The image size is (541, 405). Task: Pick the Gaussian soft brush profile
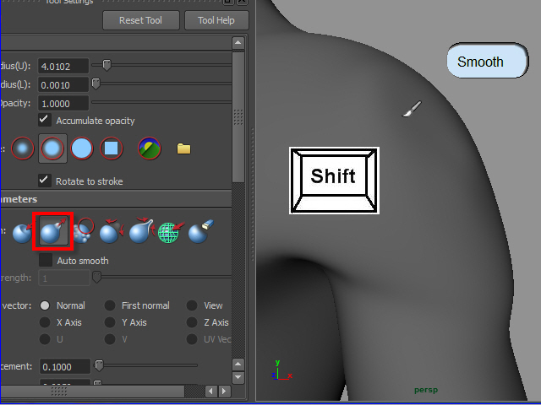(25, 149)
